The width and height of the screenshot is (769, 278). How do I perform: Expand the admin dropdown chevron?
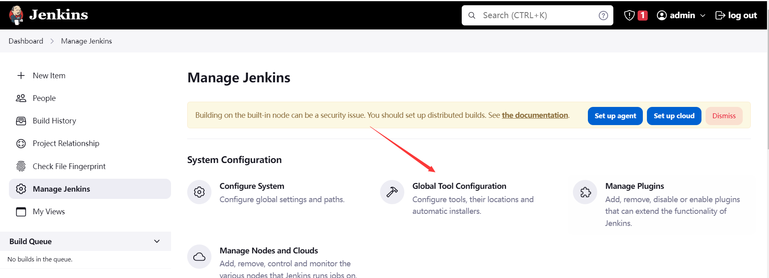tap(703, 15)
